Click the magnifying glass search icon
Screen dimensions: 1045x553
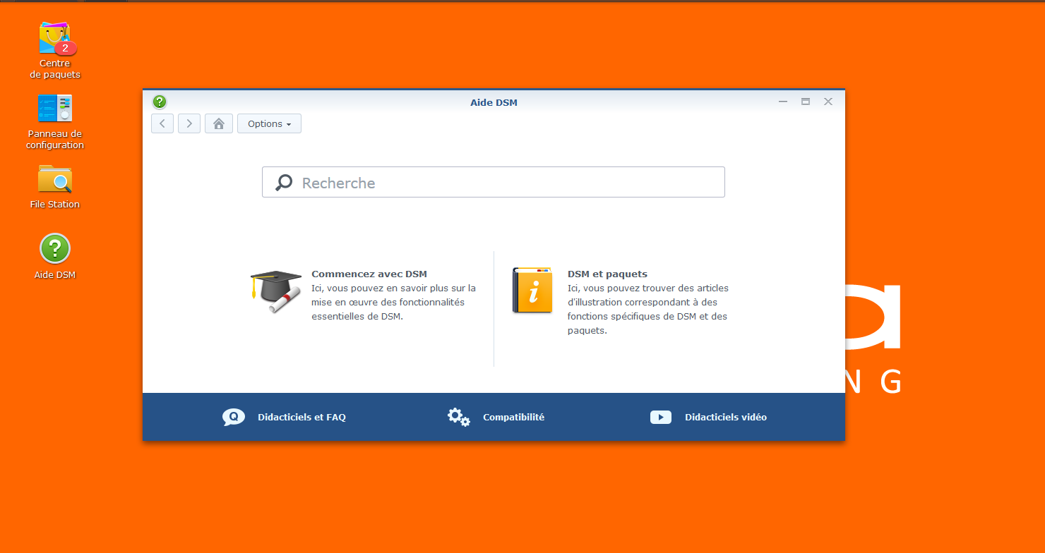tap(284, 183)
